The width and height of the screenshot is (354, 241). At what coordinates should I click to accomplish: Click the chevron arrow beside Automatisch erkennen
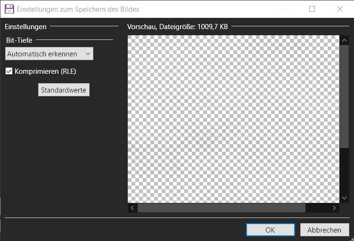pyautogui.click(x=88, y=54)
